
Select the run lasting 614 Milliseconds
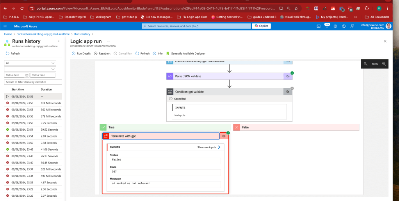click(x=33, y=103)
